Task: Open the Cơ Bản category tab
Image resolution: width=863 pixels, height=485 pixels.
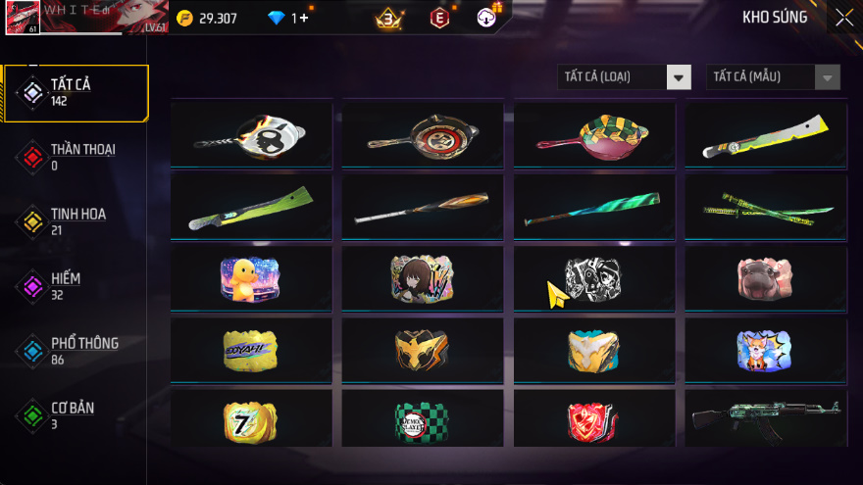Action: tap(75, 415)
